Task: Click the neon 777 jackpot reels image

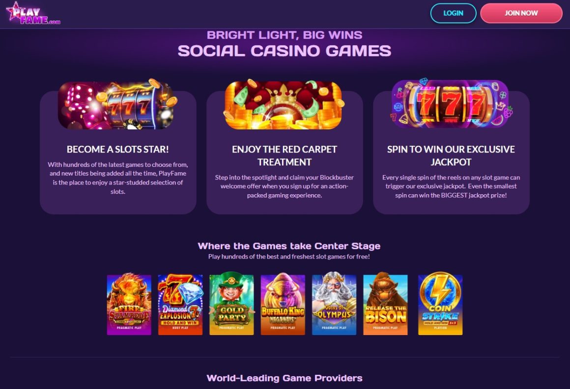Action: (x=451, y=104)
